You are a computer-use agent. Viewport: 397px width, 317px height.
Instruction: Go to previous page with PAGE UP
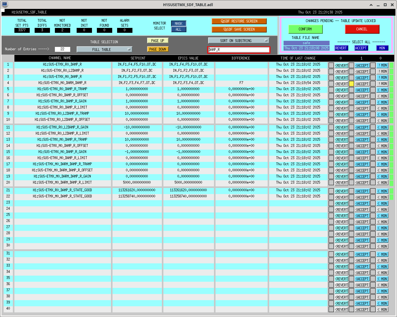pyautogui.click(x=158, y=40)
